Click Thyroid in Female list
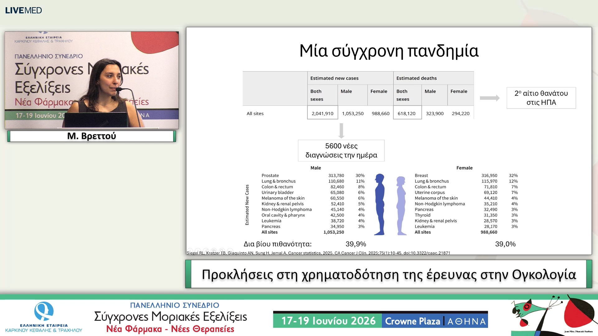 pyautogui.click(x=423, y=215)
